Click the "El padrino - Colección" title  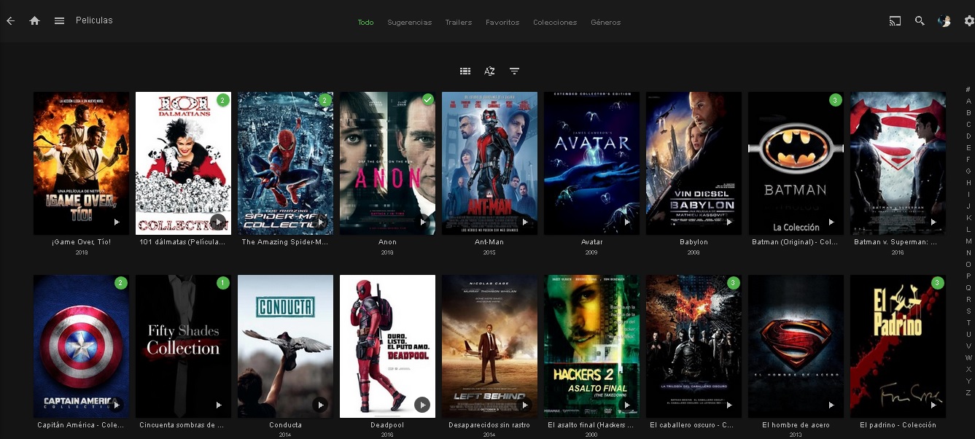coord(898,425)
